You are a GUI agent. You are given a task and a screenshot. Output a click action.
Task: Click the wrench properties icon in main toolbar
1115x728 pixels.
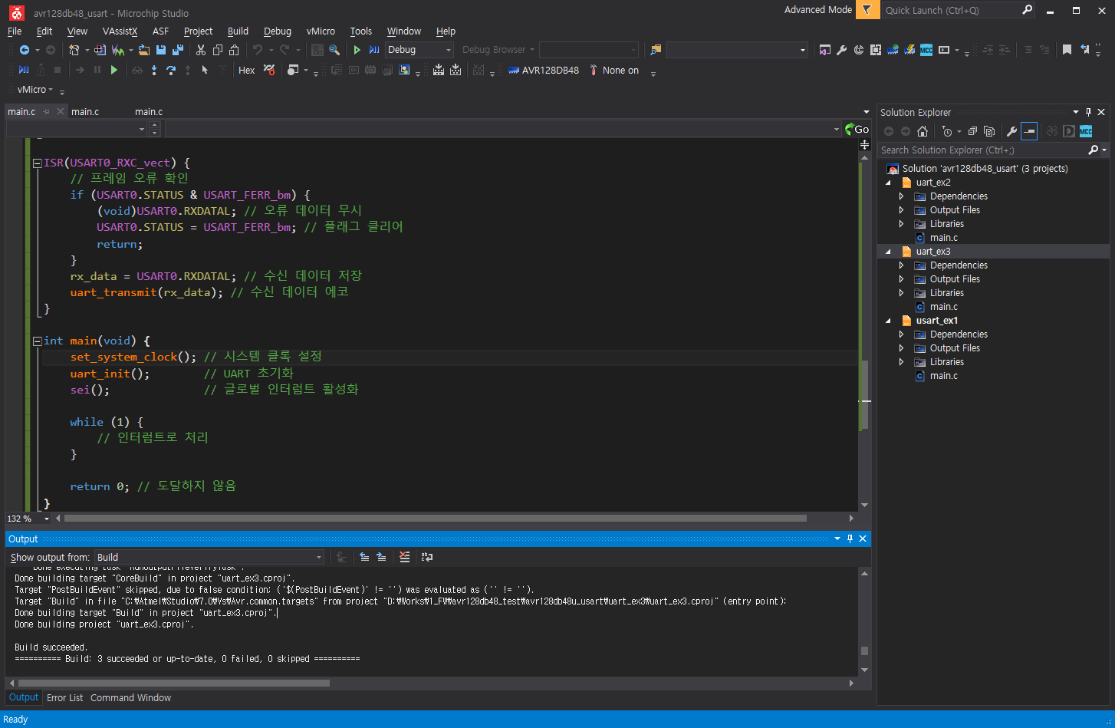(x=841, y=50)
